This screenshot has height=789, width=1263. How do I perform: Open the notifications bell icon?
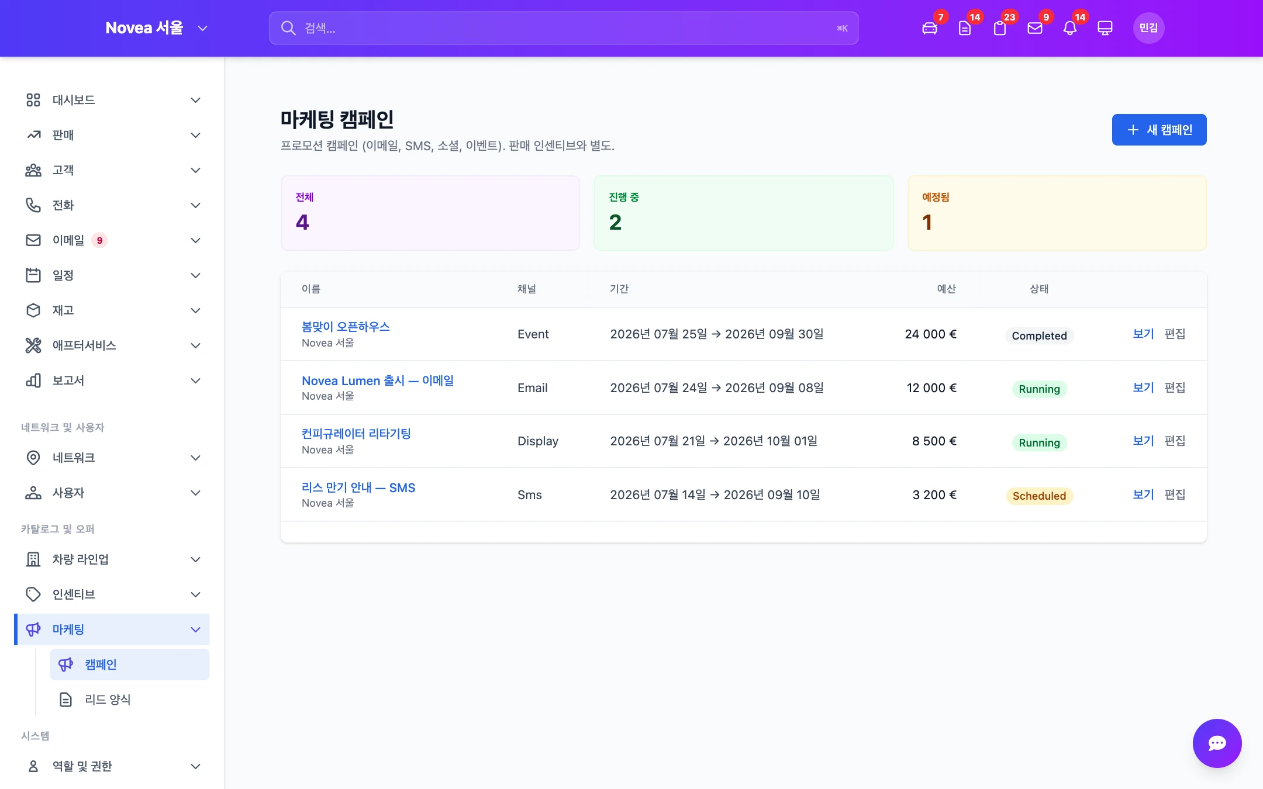(x=1070, y=28)
